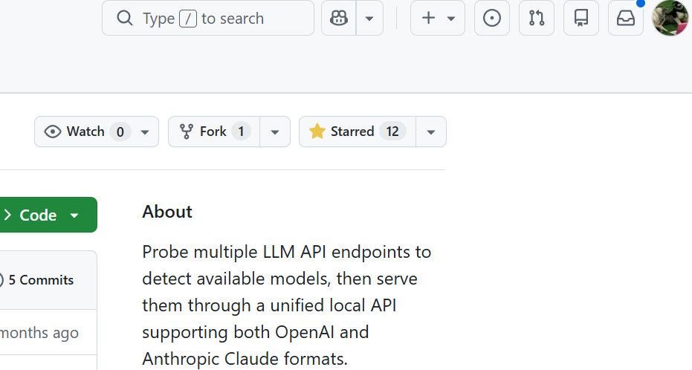Open the Repositories icon in header
The height and width of the screenshot is (370, 692).
(x=581, y=18)
